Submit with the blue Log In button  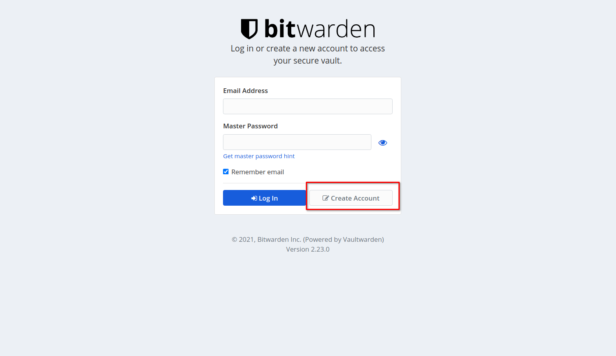pos(265,198)
